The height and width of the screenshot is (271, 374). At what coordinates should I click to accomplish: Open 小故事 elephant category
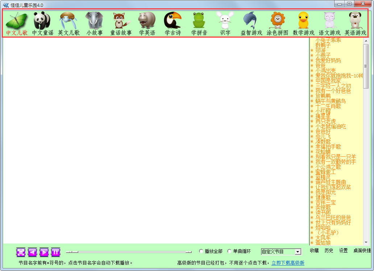tap(94, 24)
